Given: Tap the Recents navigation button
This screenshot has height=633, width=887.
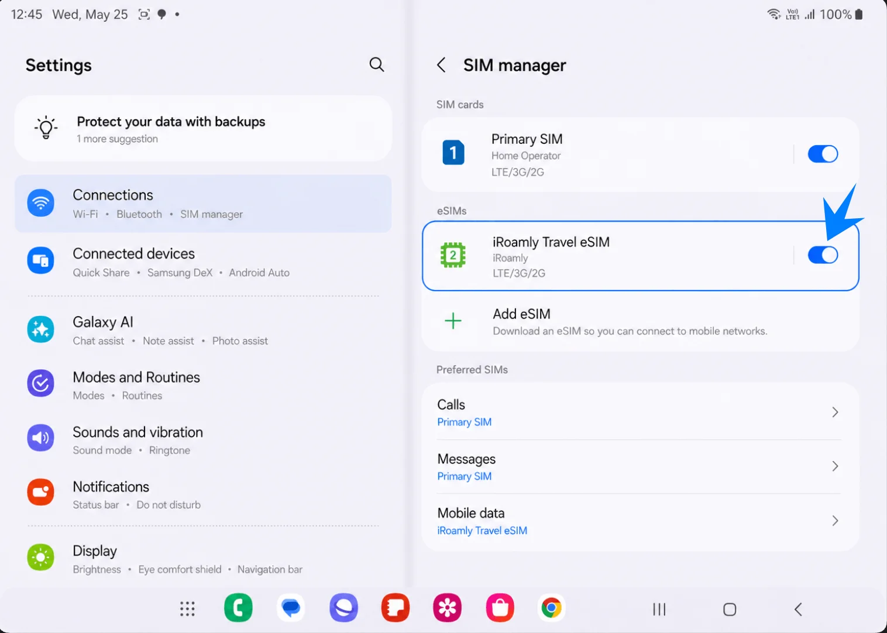Looking at the screenshot, I should tap(659, 610).
